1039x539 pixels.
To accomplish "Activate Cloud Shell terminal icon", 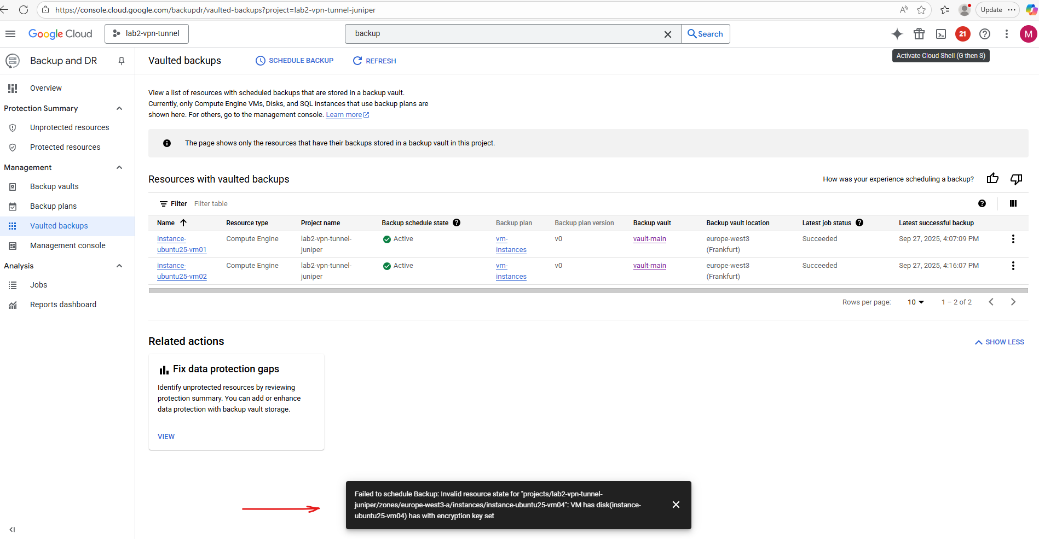I will pos(940,34).
